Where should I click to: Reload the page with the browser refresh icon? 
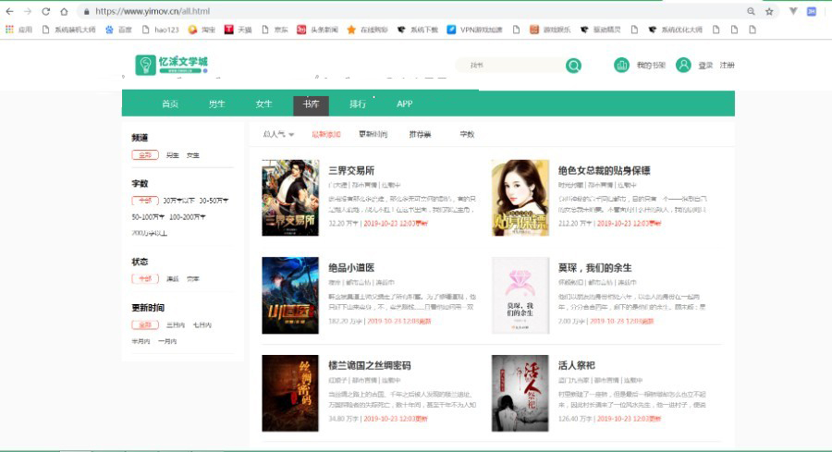(x=44, y=12)
